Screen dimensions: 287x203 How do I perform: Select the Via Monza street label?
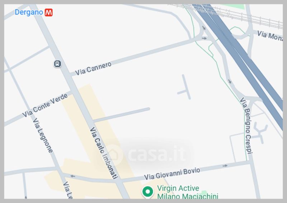[x=270, y=36]
